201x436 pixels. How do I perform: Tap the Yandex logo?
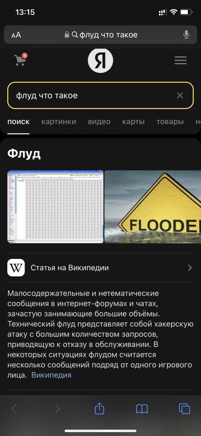pos(100,60)
